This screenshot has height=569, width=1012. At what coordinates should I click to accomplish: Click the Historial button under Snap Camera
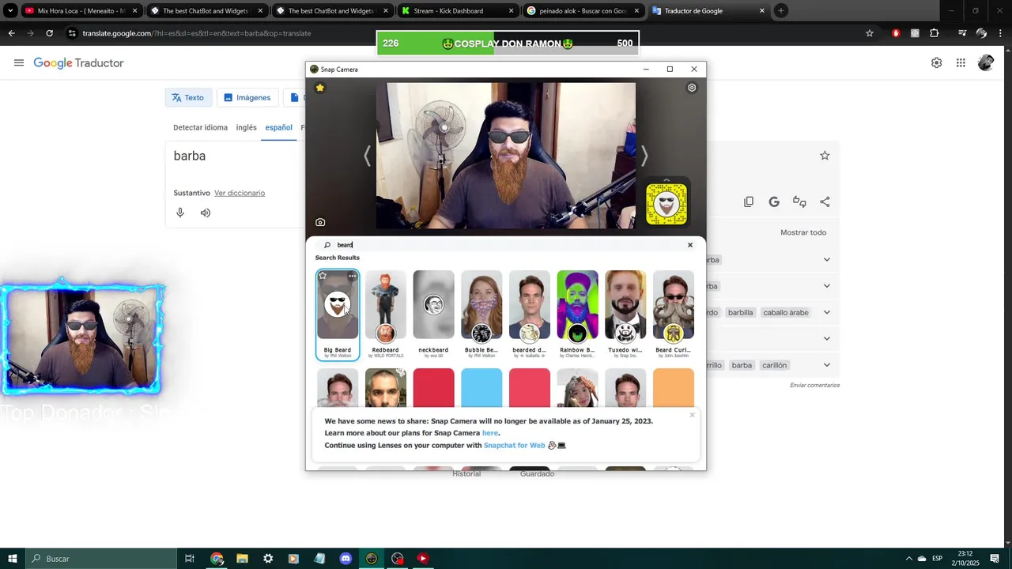pyautogui.click(x=466, y=473)
